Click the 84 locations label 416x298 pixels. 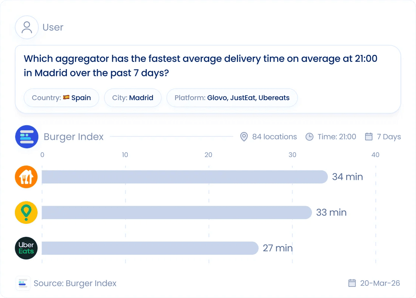coord(274,136)
